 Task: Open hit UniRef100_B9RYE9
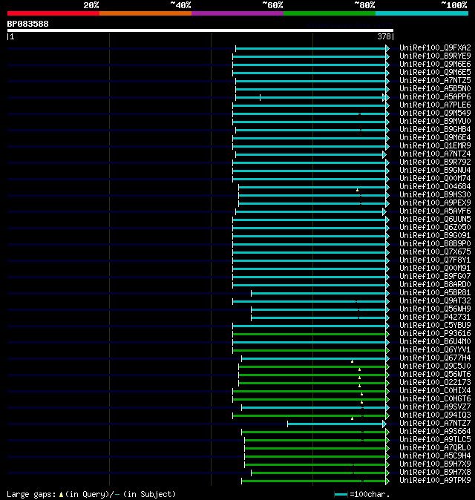(435, 56)
